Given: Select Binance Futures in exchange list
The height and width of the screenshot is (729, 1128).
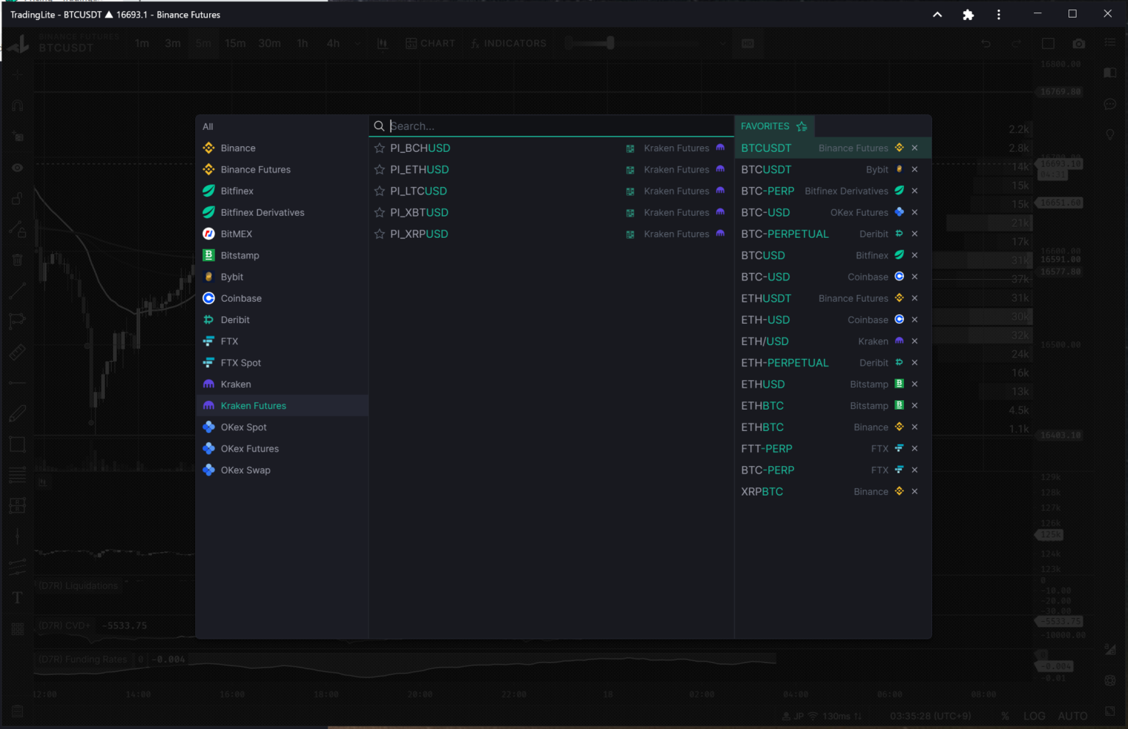Looking at the screenshot, I should pyautogui.click(x=255, y=170).
